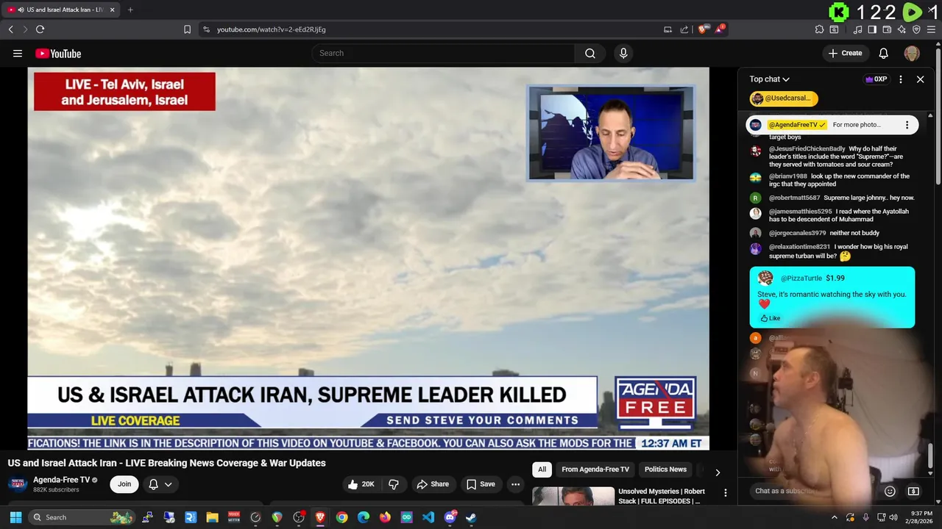Like PizzaTurtle's Super Chat
Image resolution: width=942 pixels, height=529 pixels.
click(x=771, y=318)
